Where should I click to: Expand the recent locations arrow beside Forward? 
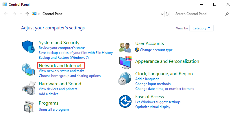(21, 14)
